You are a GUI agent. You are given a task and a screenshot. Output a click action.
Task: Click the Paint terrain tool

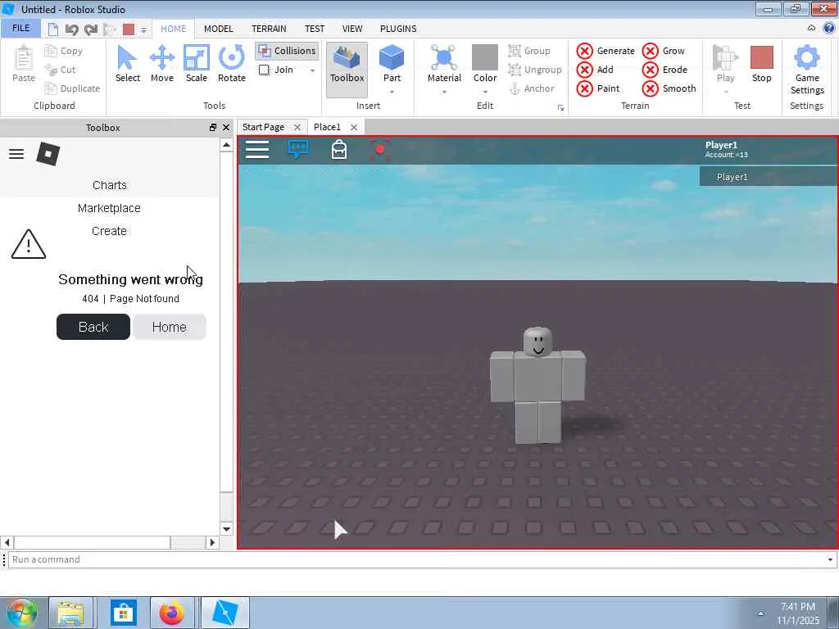tap(598, 88)
